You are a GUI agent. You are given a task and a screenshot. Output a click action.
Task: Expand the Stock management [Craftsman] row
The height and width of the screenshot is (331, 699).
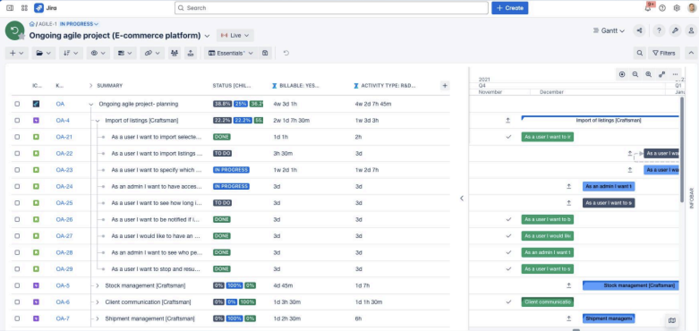pyautogui.click(x=97, y=285)
